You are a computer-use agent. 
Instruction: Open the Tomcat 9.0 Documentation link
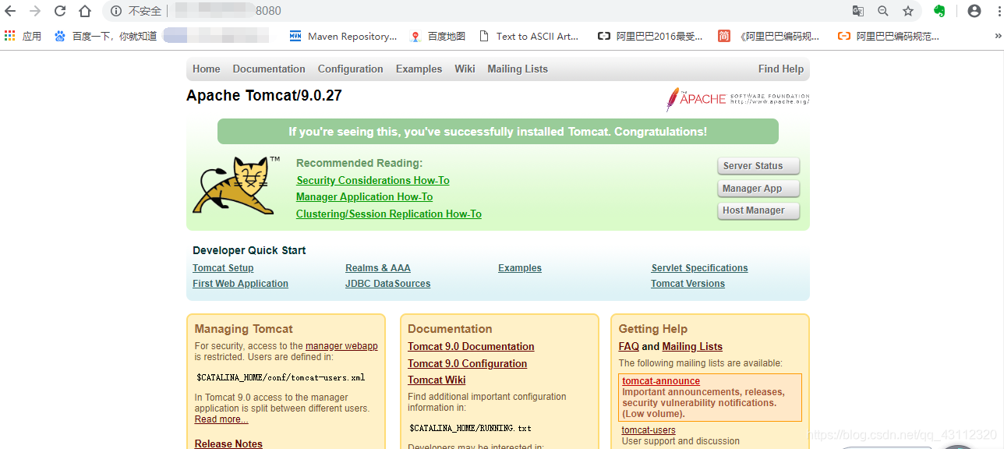point(471,347)
